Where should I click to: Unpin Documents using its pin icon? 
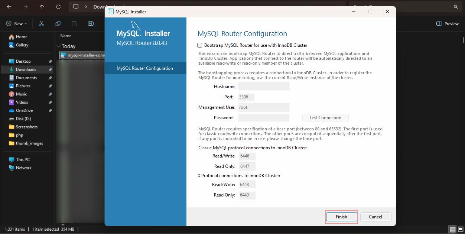pos(50,78)
